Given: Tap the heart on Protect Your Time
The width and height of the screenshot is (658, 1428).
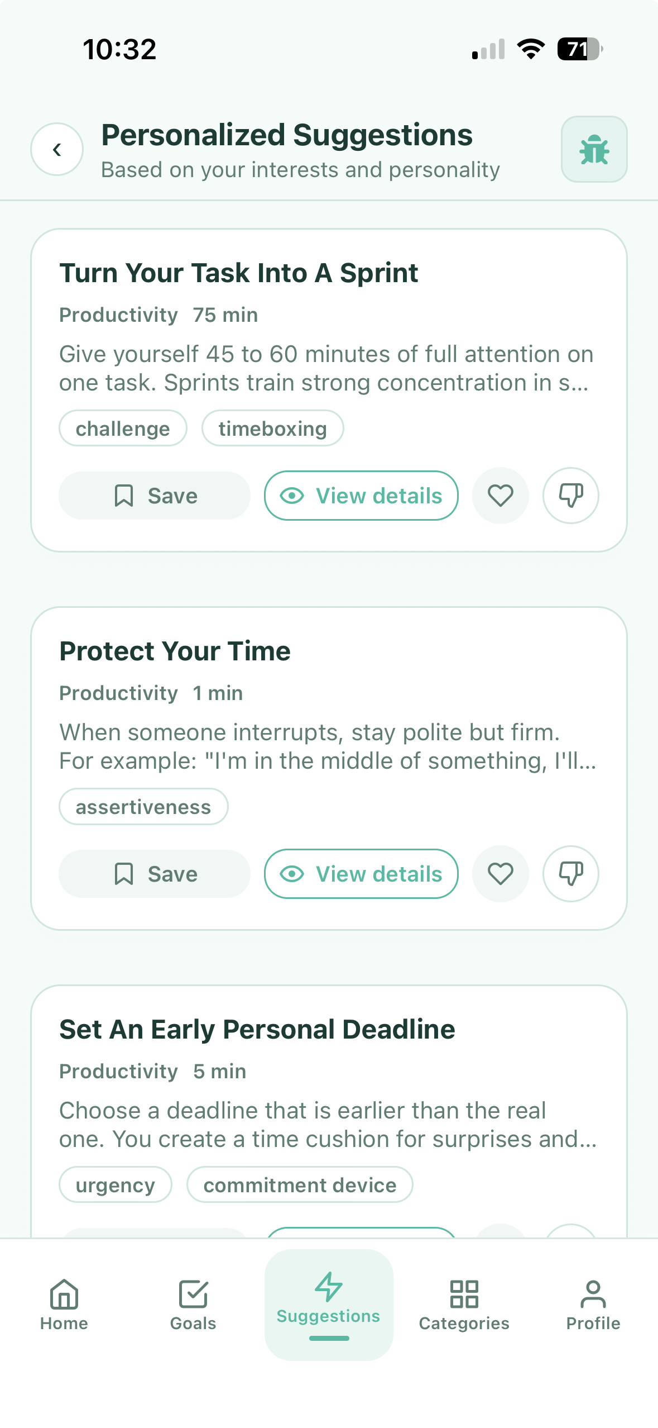Looking at the screenshot, I should pos(500,873).
